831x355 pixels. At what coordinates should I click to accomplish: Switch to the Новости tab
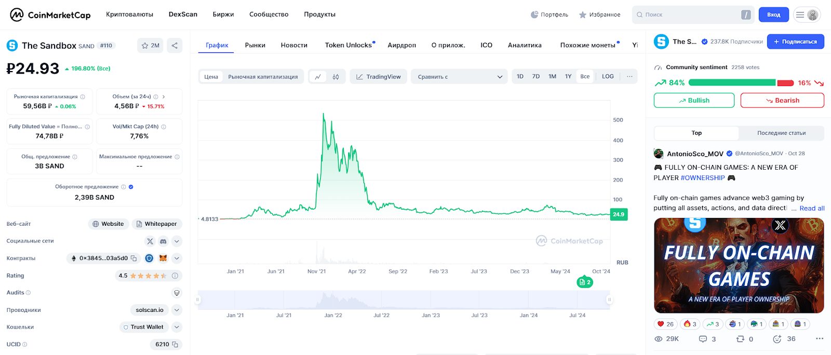[x=294, y=45]
